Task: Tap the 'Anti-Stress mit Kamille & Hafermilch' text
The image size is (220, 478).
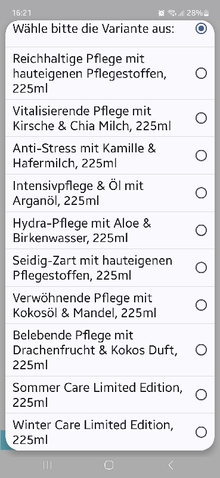Action: pos(84,156)
